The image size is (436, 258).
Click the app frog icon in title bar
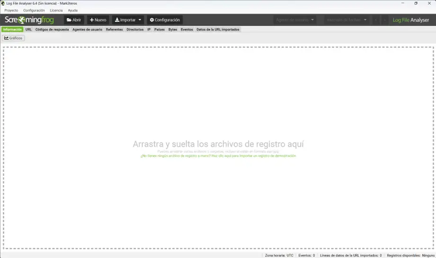(3, 3)
